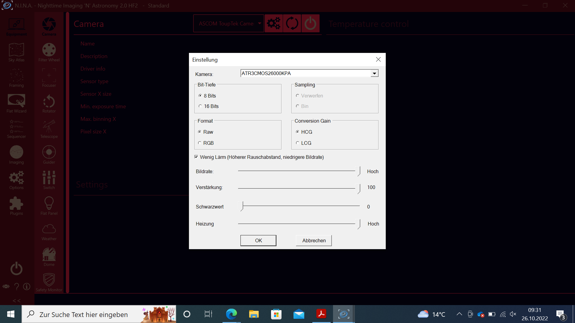575x323 pixels.
Task: Click the eye icon at sidebar bottom
Action: click(6, 287)
